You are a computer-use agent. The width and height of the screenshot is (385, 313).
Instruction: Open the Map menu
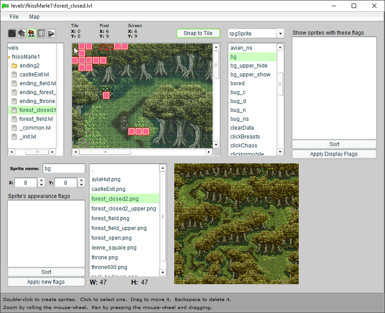pos(34,17)
